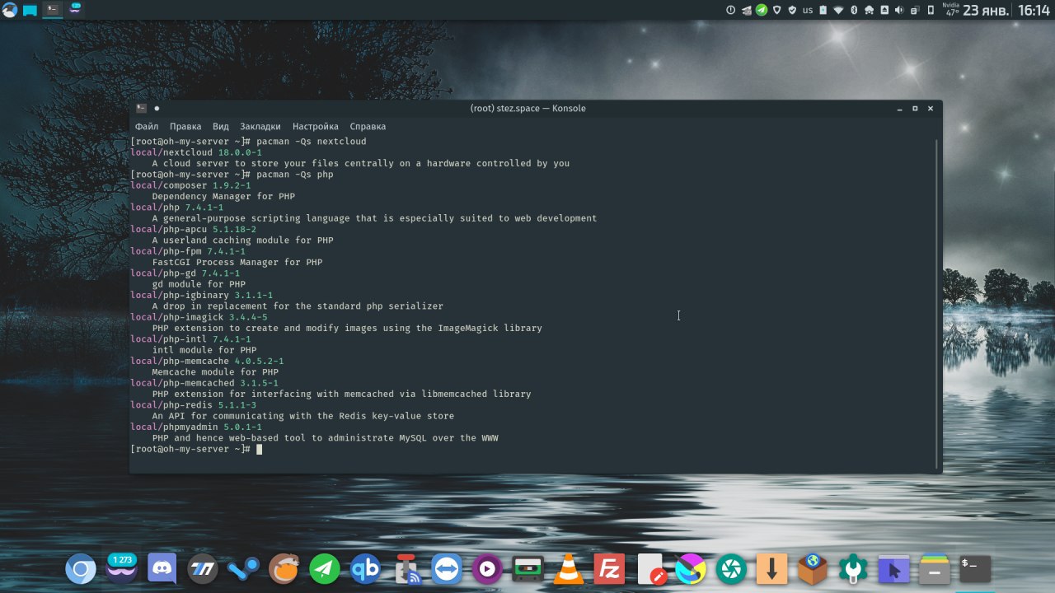
Task: Open the package box with globe dock icon
Action: pyautogui.click(x=813, y=569)
